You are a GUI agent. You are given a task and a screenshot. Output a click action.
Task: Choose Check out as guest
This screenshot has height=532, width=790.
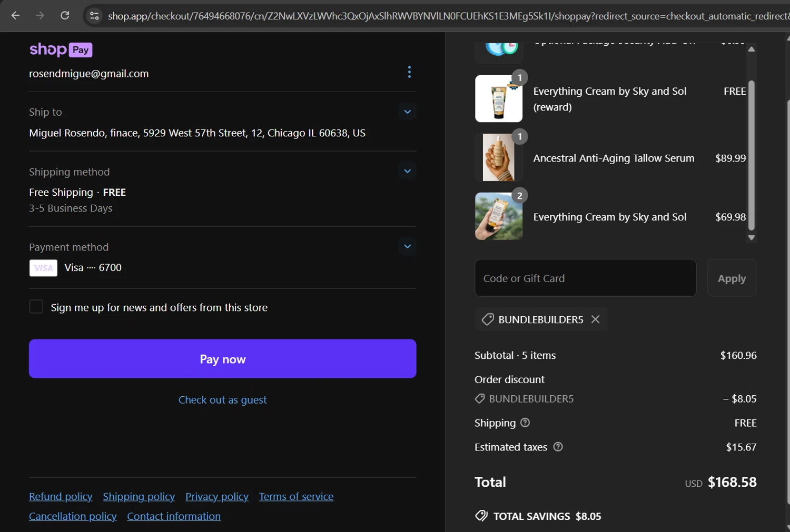click(222, 400)
